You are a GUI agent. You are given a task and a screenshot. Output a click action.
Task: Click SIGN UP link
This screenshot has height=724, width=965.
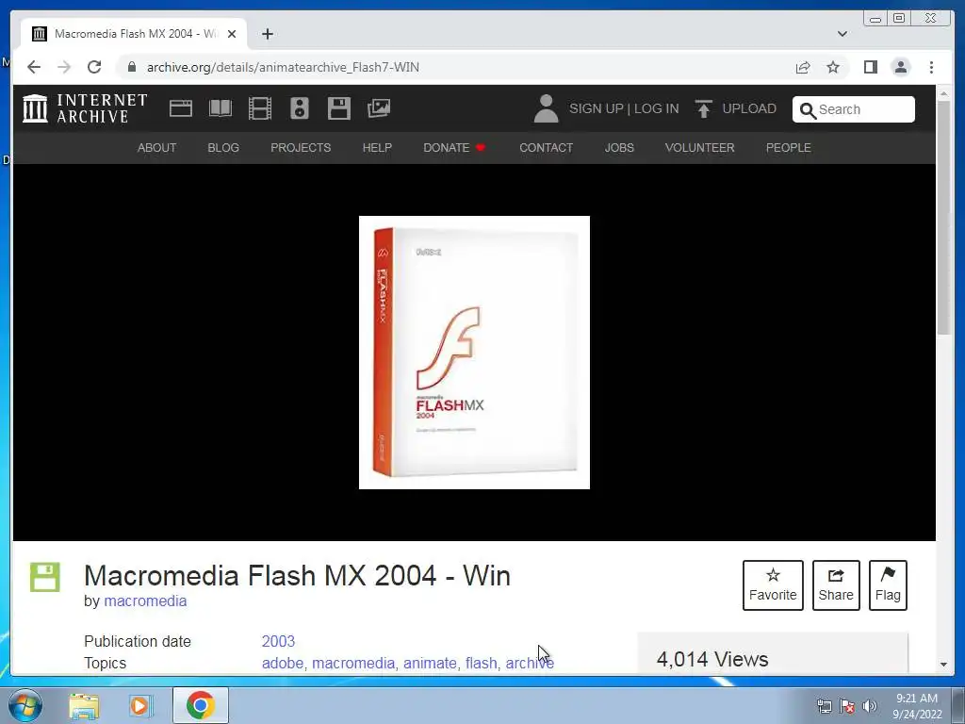[597, 109]
